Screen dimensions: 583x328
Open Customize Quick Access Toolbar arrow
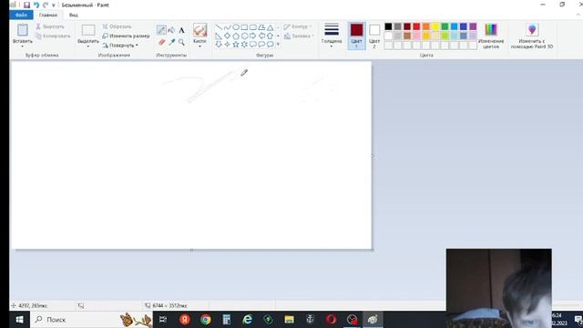tap(54, 5)
